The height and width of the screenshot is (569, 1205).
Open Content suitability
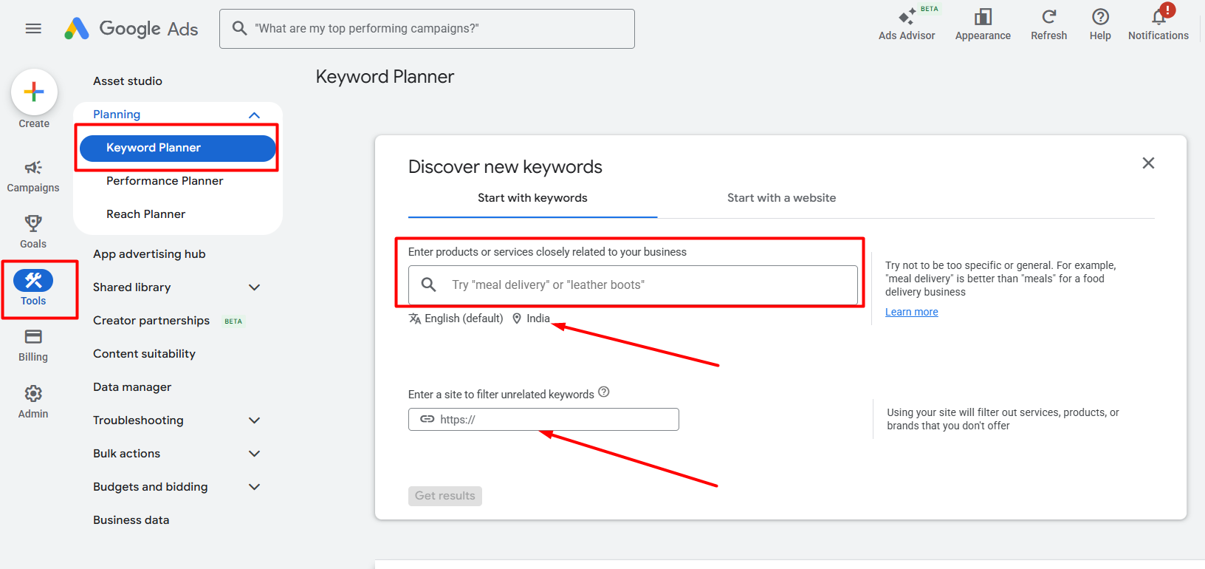[144, 354]
